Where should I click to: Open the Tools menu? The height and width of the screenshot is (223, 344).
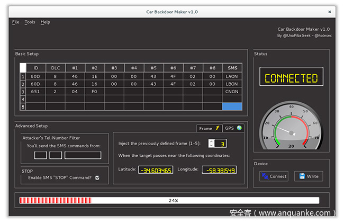(x=30, y=22)
